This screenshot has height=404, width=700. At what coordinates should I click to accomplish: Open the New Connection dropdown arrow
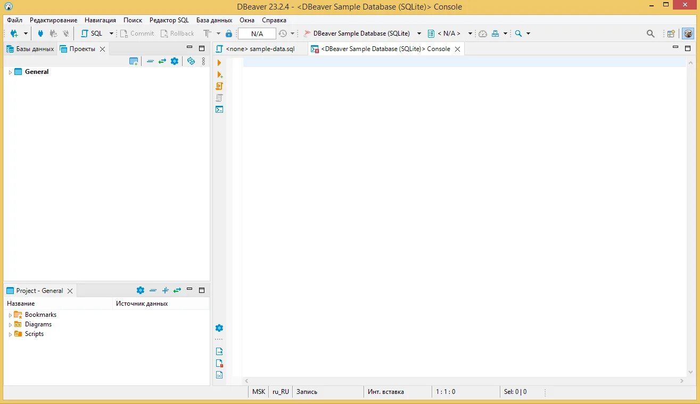(x=26, y=33)
